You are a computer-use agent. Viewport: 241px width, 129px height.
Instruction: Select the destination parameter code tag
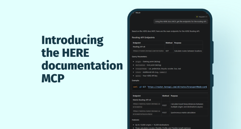click(x=140, y=65)
